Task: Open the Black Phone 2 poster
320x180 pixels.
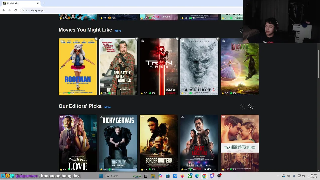Action: pos(199,67)
